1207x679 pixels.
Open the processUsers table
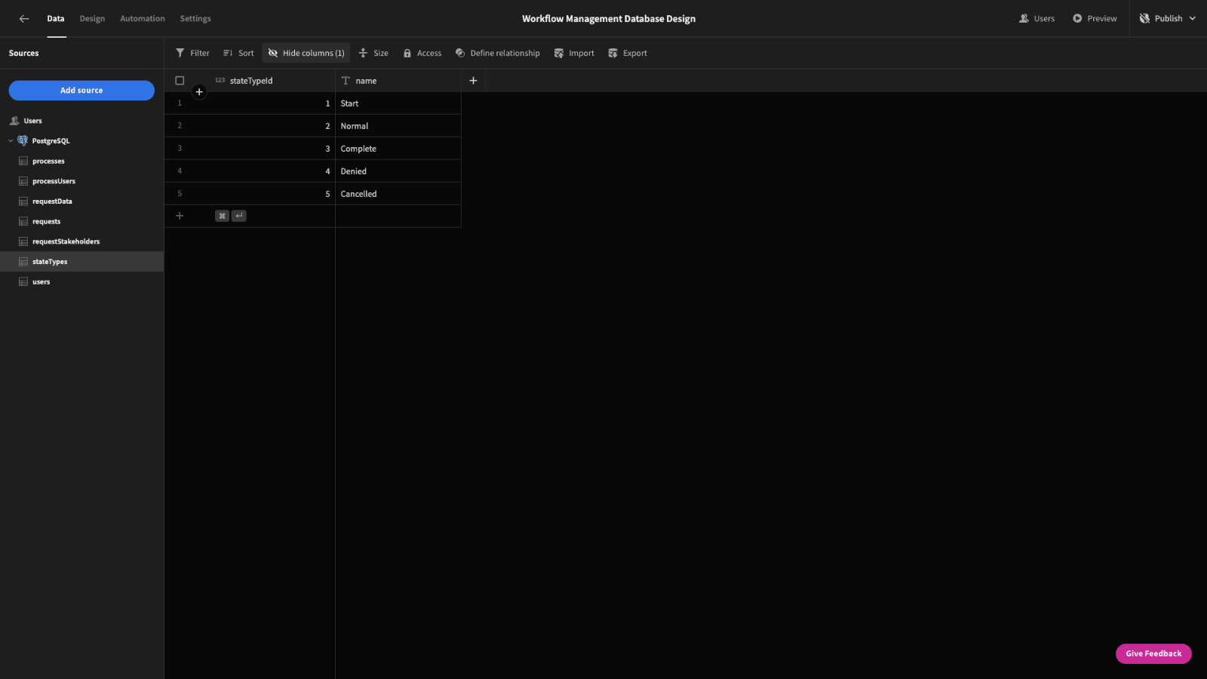[81, 181]
